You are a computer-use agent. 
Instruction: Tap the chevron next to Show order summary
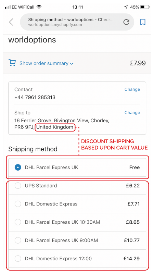pos(72,64)
